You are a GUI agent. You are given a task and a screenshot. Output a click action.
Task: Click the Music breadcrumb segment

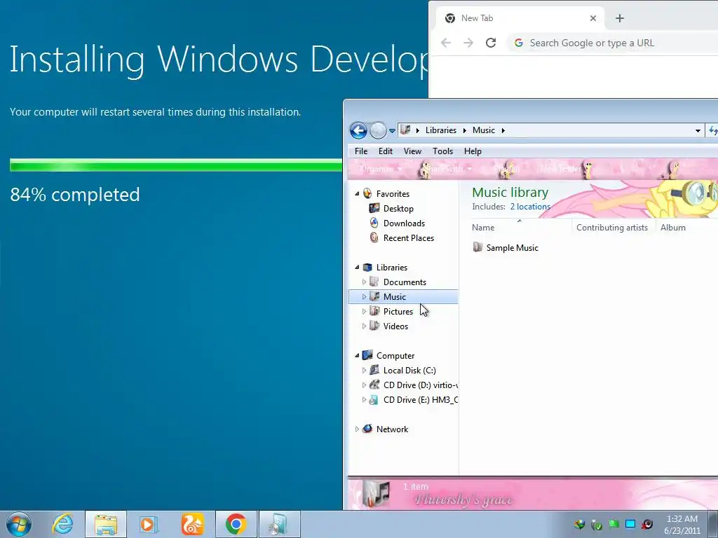point(484,130)
